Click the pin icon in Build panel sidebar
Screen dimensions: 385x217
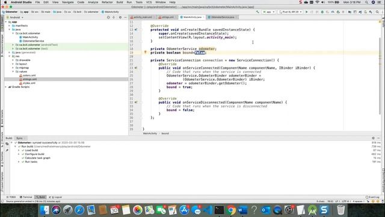click(x=7, y=150)
